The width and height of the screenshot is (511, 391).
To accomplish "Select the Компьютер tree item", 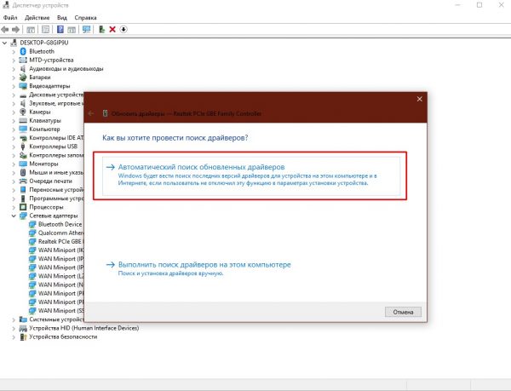I will [44, 129].
